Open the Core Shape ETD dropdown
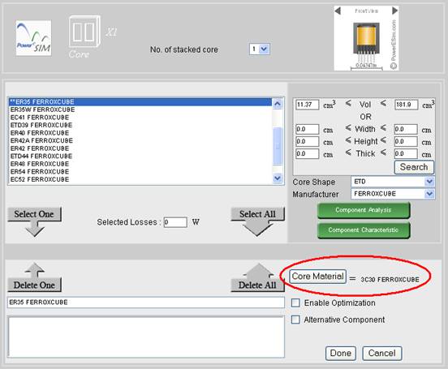Viewport: 448px width, 369px height. click(x=393, y=182)
